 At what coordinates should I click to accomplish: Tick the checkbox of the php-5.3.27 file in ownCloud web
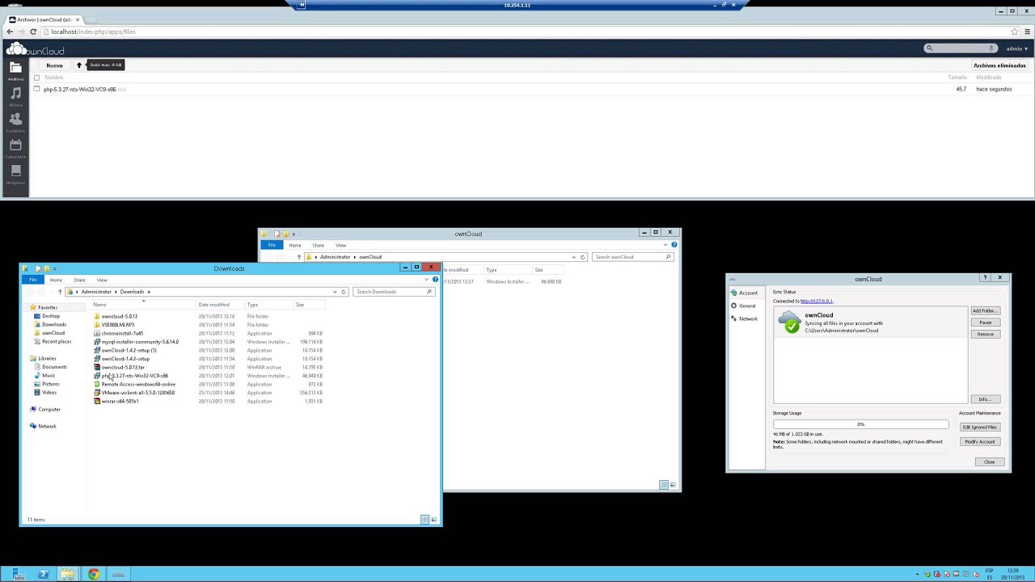pyautogui.click(x=36, y=89)
